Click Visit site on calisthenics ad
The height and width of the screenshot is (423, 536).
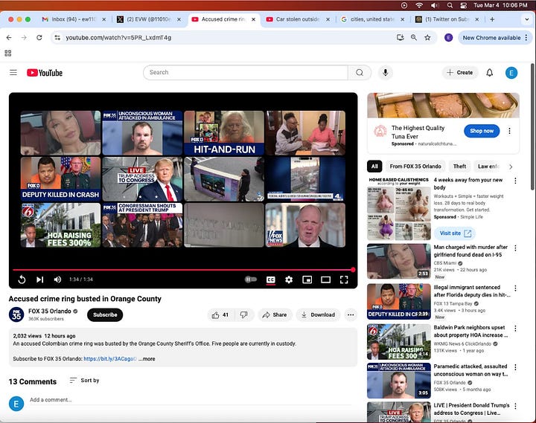(x=455, y=233)
